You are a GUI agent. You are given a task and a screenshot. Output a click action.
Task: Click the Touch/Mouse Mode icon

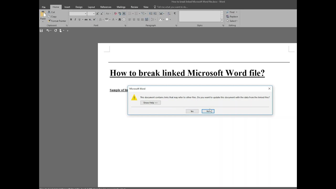[60, 30]
